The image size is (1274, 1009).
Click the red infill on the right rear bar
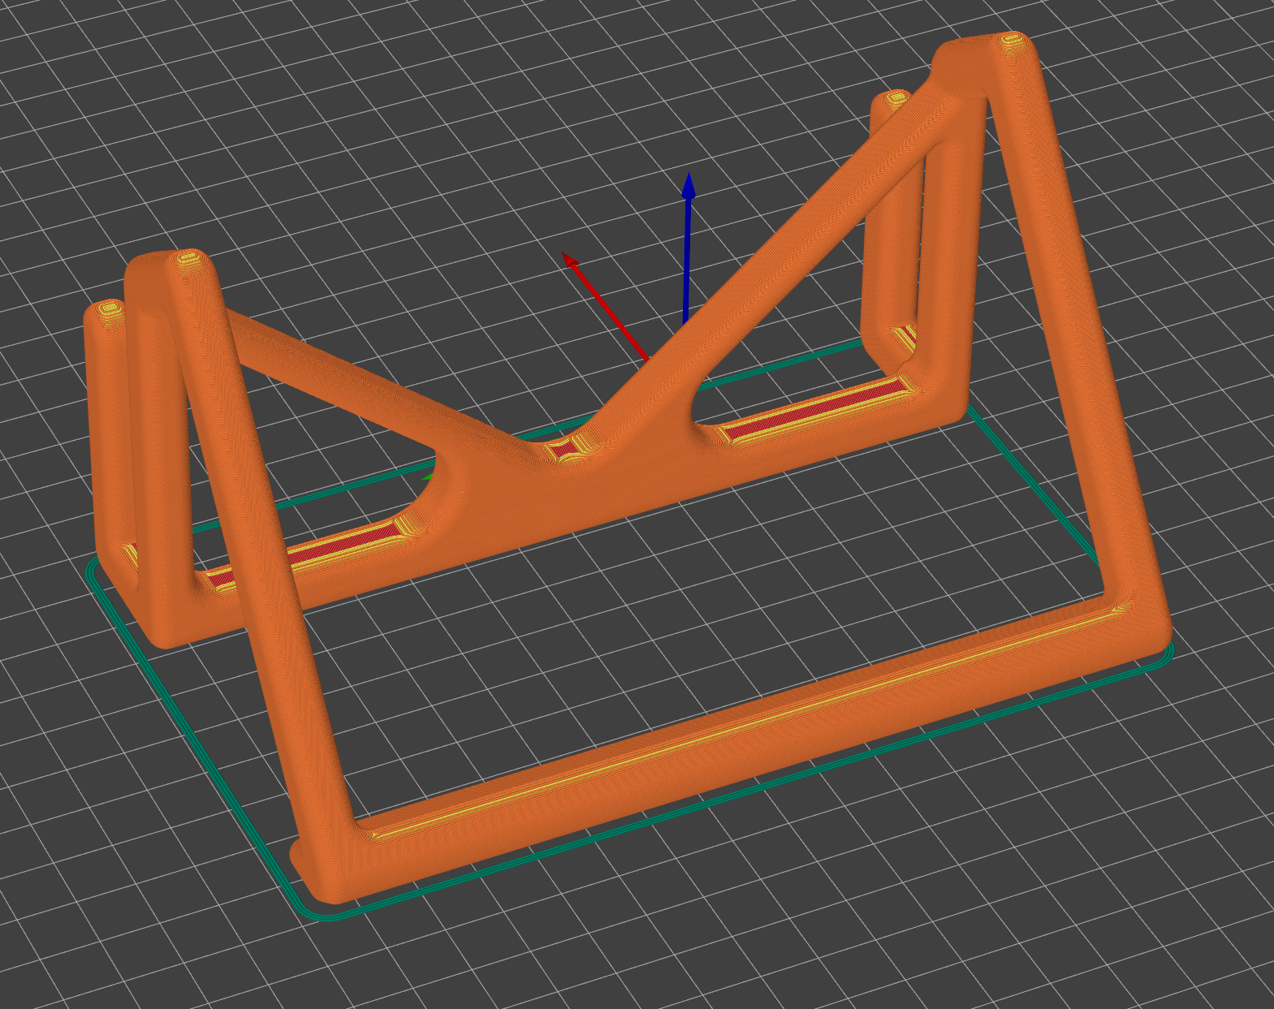(x=812, y=410)
